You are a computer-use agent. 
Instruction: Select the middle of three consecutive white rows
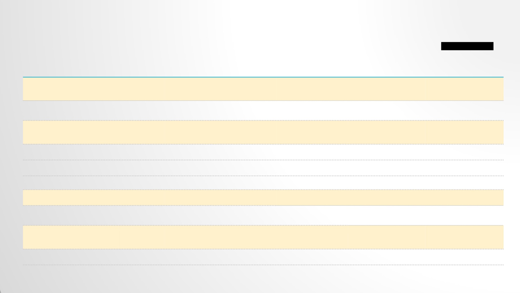(x=263, y=168)
